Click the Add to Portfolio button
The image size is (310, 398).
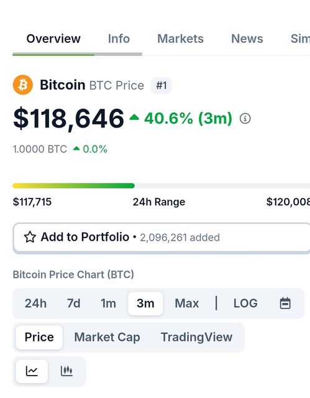pyautogui.click(x=162, y=238)
